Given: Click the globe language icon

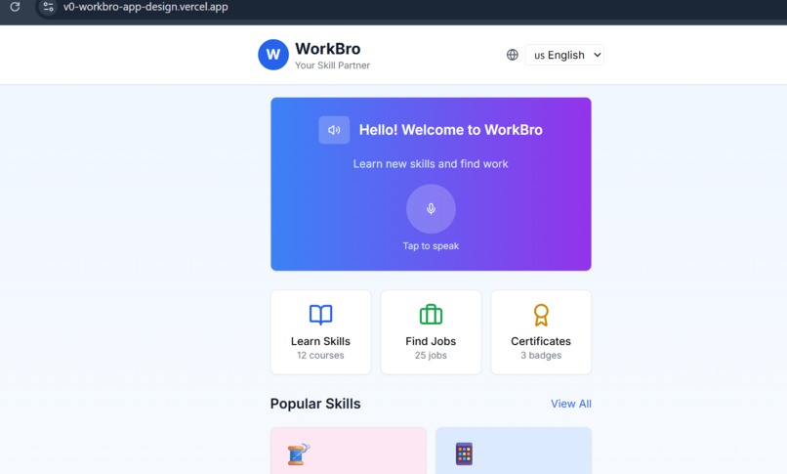Looking at the screenshot, I should click(x=512, y=55).
